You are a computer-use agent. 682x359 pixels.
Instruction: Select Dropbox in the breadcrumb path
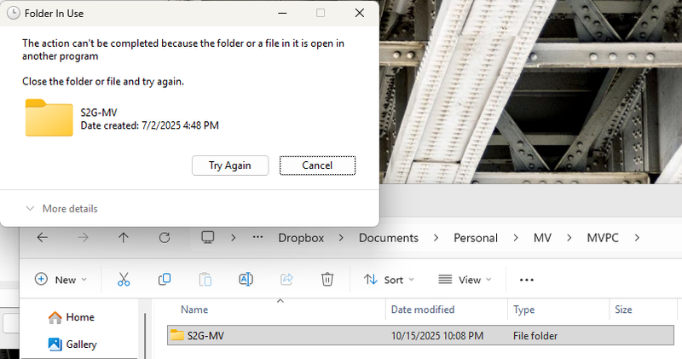[302, 238]
